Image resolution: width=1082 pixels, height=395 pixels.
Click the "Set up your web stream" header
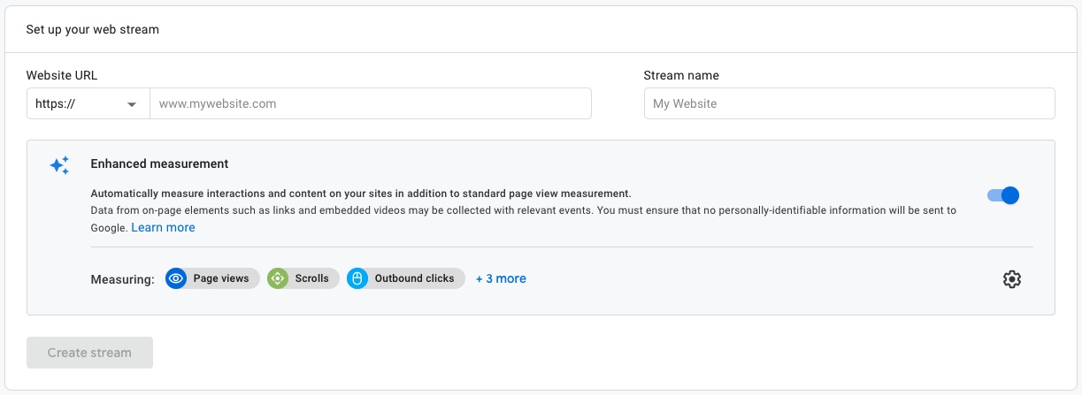click(93, 29)
